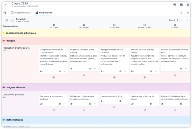Add item below Organiser les idées card
The height and width of the screenshot is (129, 192).
[84, 75]
